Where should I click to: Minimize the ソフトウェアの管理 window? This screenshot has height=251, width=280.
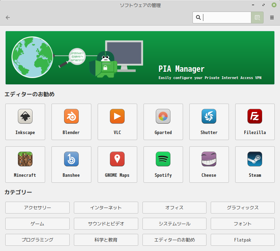[253, 5]
